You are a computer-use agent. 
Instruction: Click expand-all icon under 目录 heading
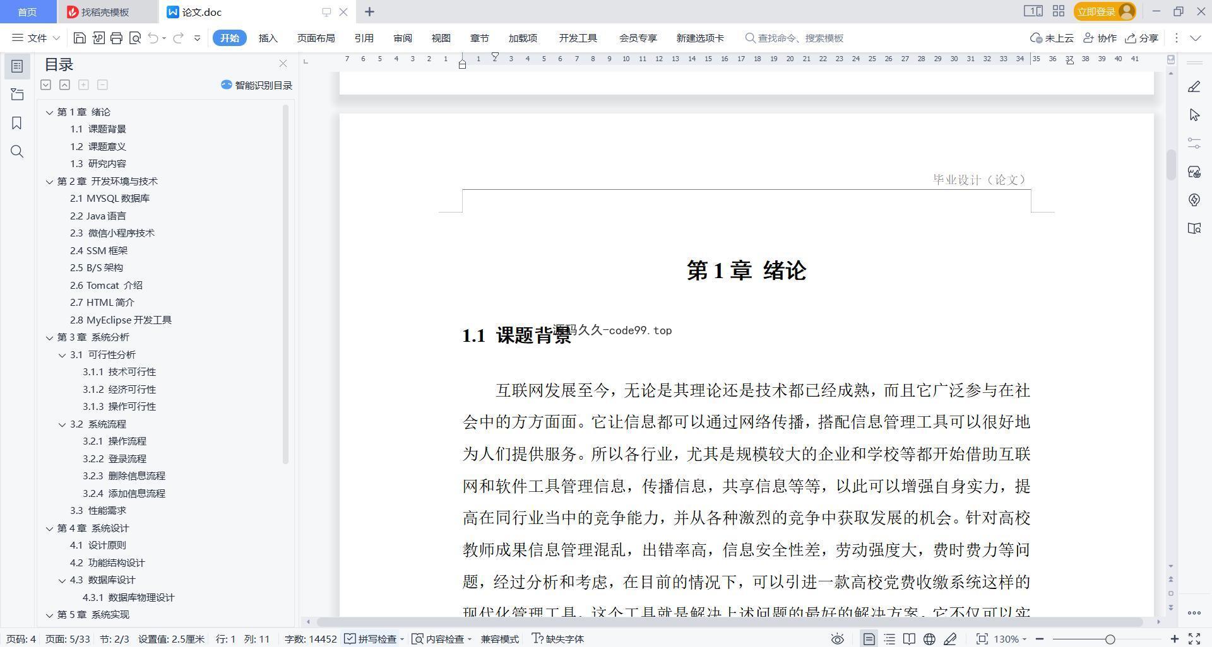click(x=45, y=85)
